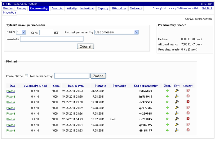Delete permanentka df448197 with red X
Image resolution: width=217 pixels, height=141 pixels.
[188, 130]
